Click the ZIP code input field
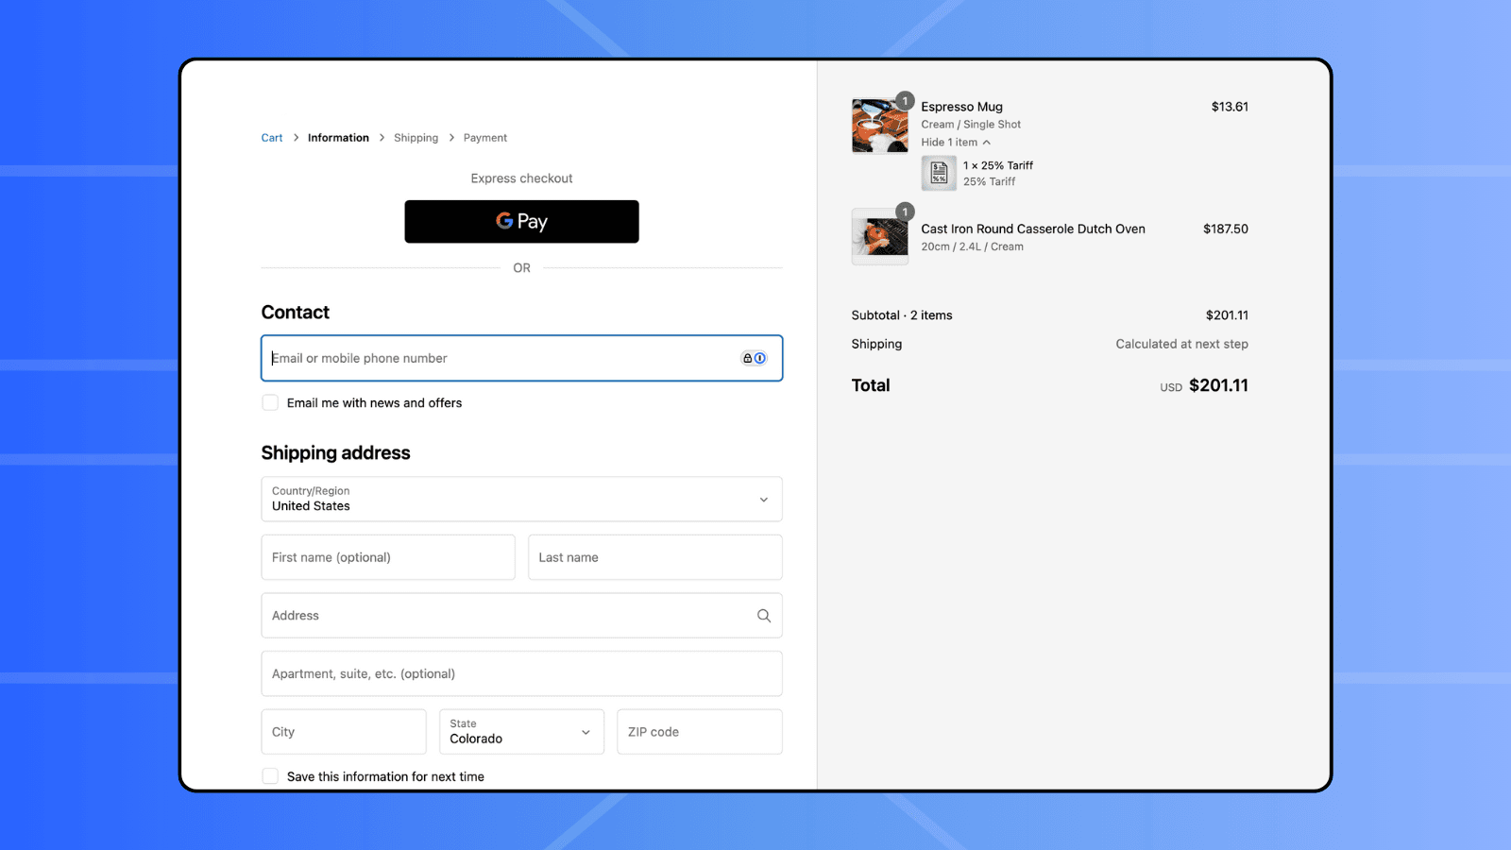1511x850 pixels. pos(699,732)
